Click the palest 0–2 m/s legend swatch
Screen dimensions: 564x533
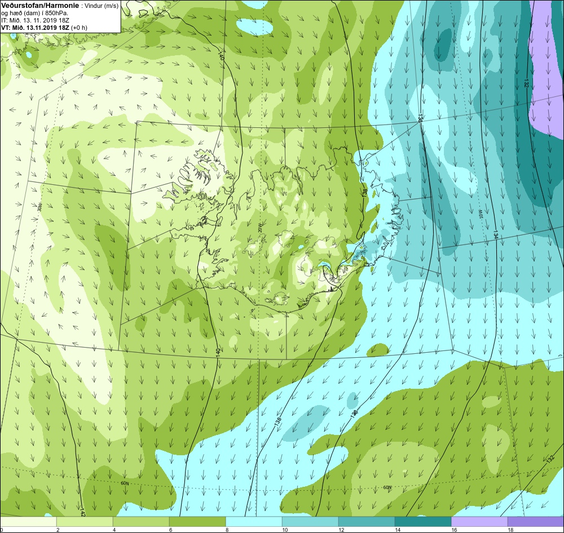click(x=28, y=521)
